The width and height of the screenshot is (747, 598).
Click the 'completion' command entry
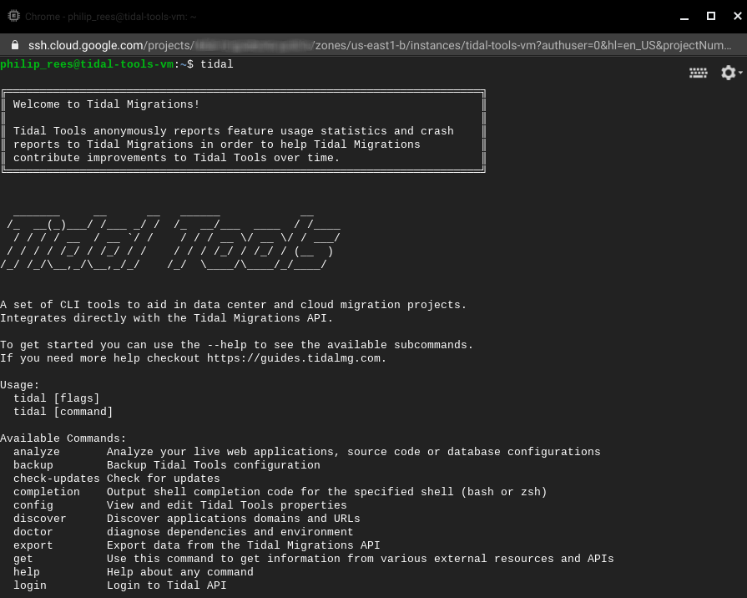click(46, 492)
